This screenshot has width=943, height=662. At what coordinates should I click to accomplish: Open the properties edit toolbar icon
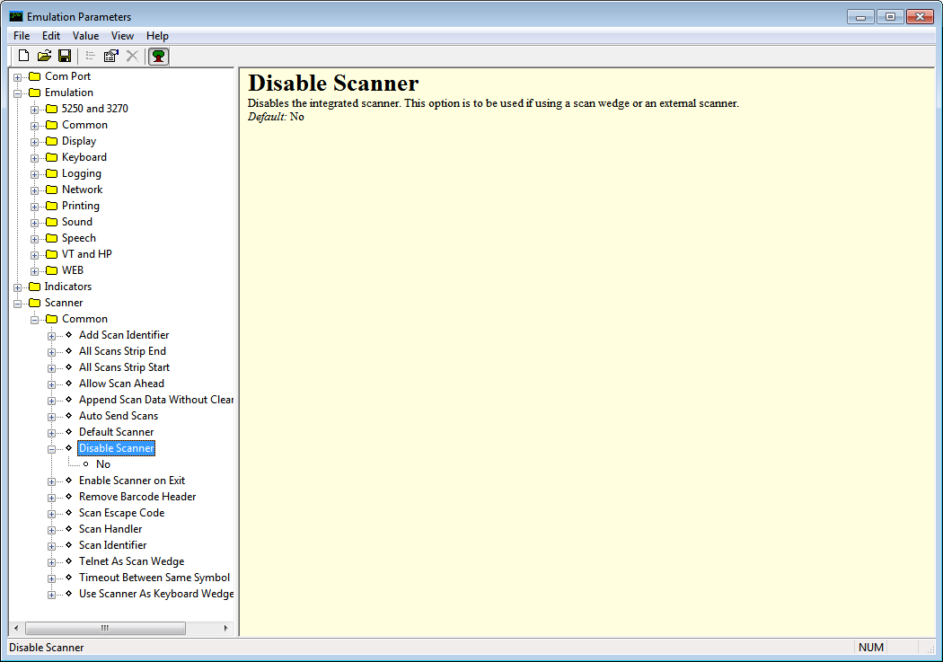coord(110,56)
